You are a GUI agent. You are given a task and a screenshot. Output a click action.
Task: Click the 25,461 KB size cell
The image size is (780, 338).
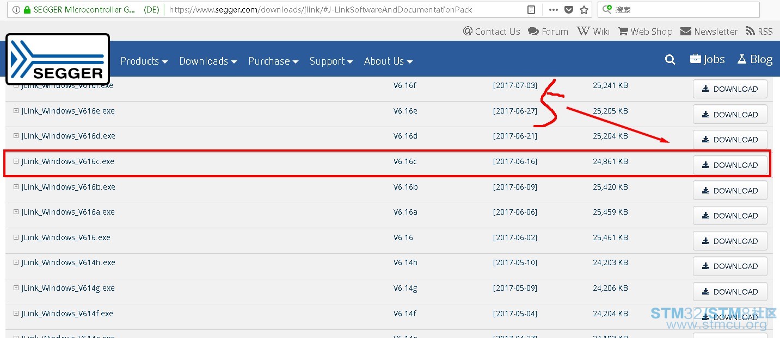tap(610, 237)
